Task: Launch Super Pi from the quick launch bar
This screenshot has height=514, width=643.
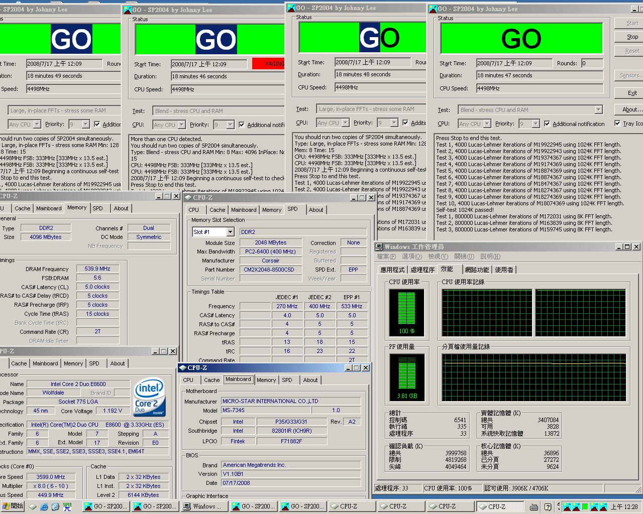Action: pyautogui.click(x=67, y=506)
